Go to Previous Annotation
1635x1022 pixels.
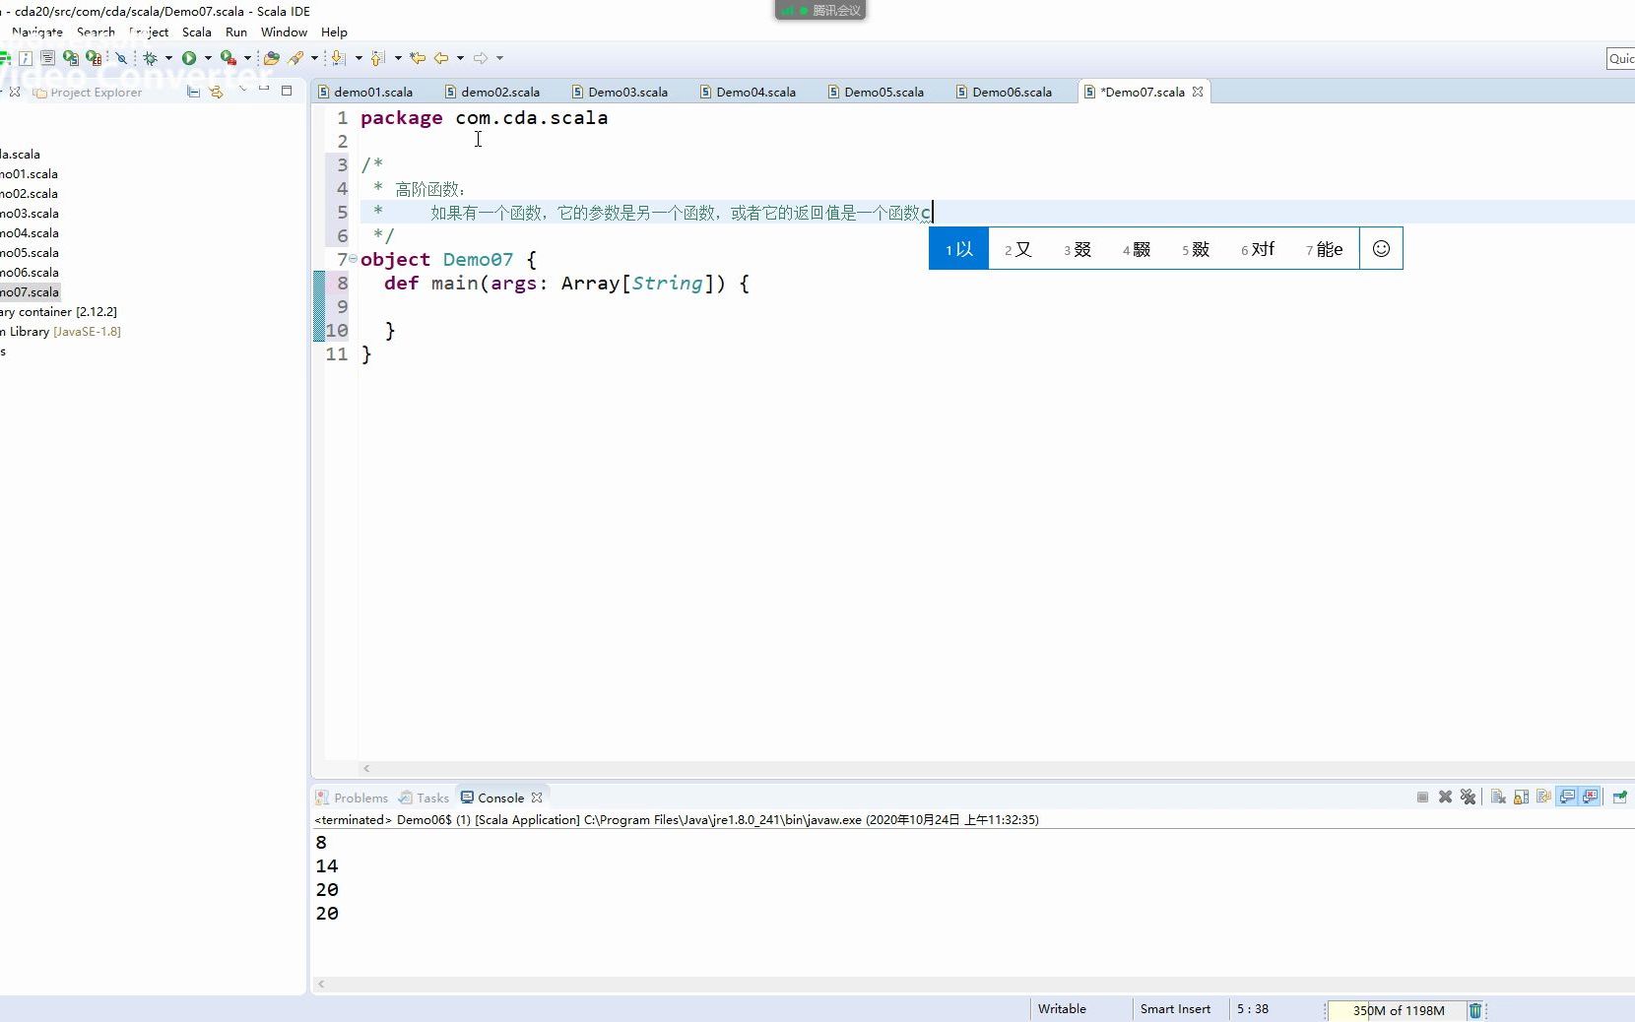(378, 58)
